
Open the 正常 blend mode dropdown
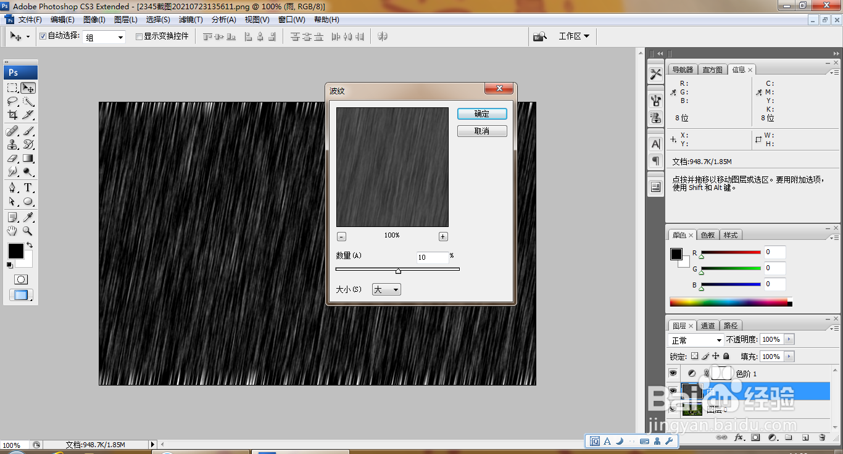pyautogui.click(x=696, y=340)
